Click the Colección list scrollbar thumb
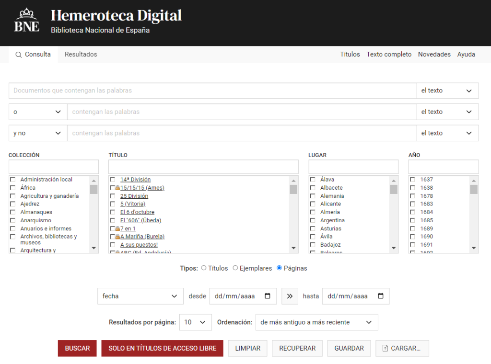The image size is (491, 364). pos(94,190)
